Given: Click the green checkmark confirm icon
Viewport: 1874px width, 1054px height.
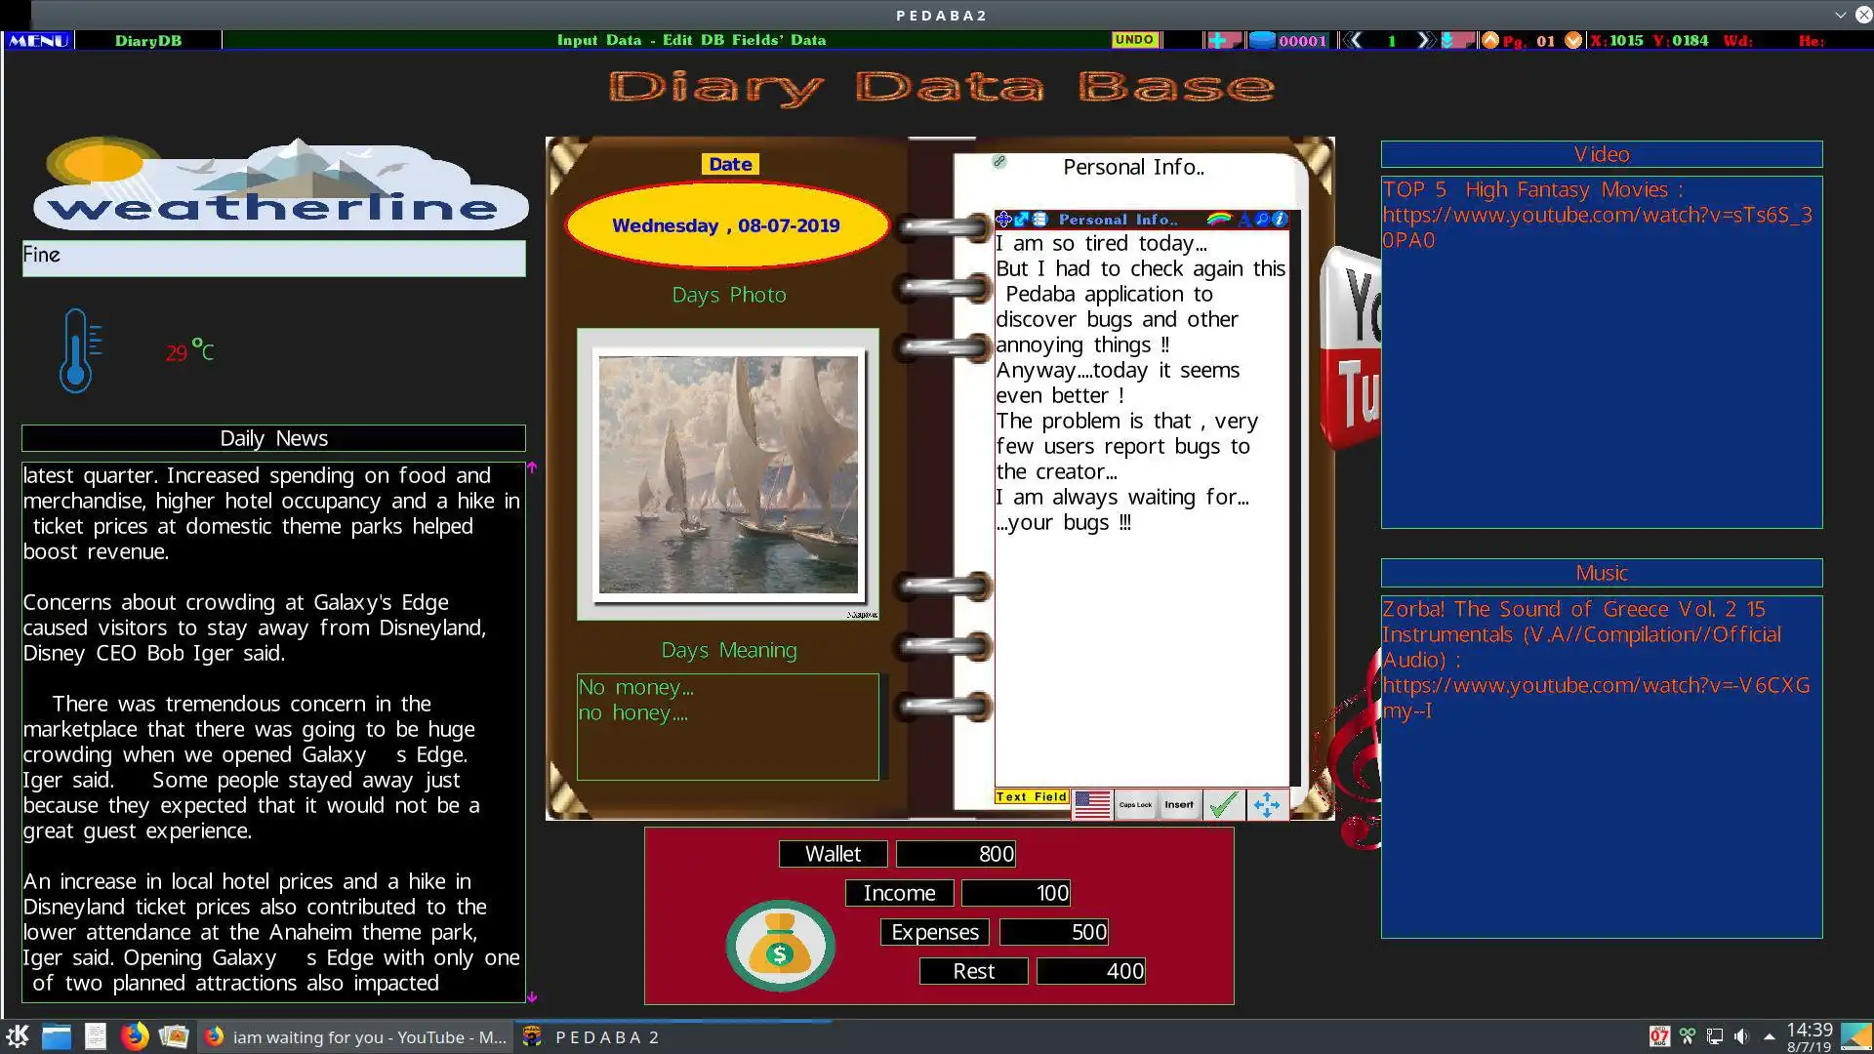Looking at the screenshot, I should point(1224,805).
